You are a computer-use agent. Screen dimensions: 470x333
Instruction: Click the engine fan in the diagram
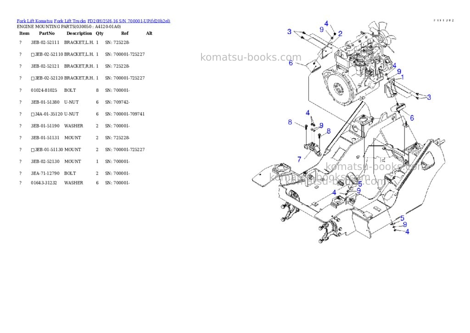pos(382,33)
